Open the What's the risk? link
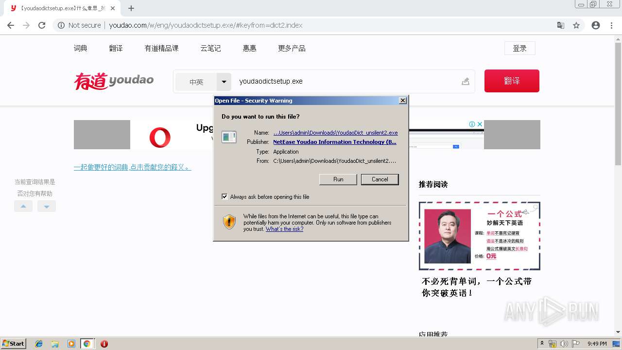The image size is (622, 350). 284,229
